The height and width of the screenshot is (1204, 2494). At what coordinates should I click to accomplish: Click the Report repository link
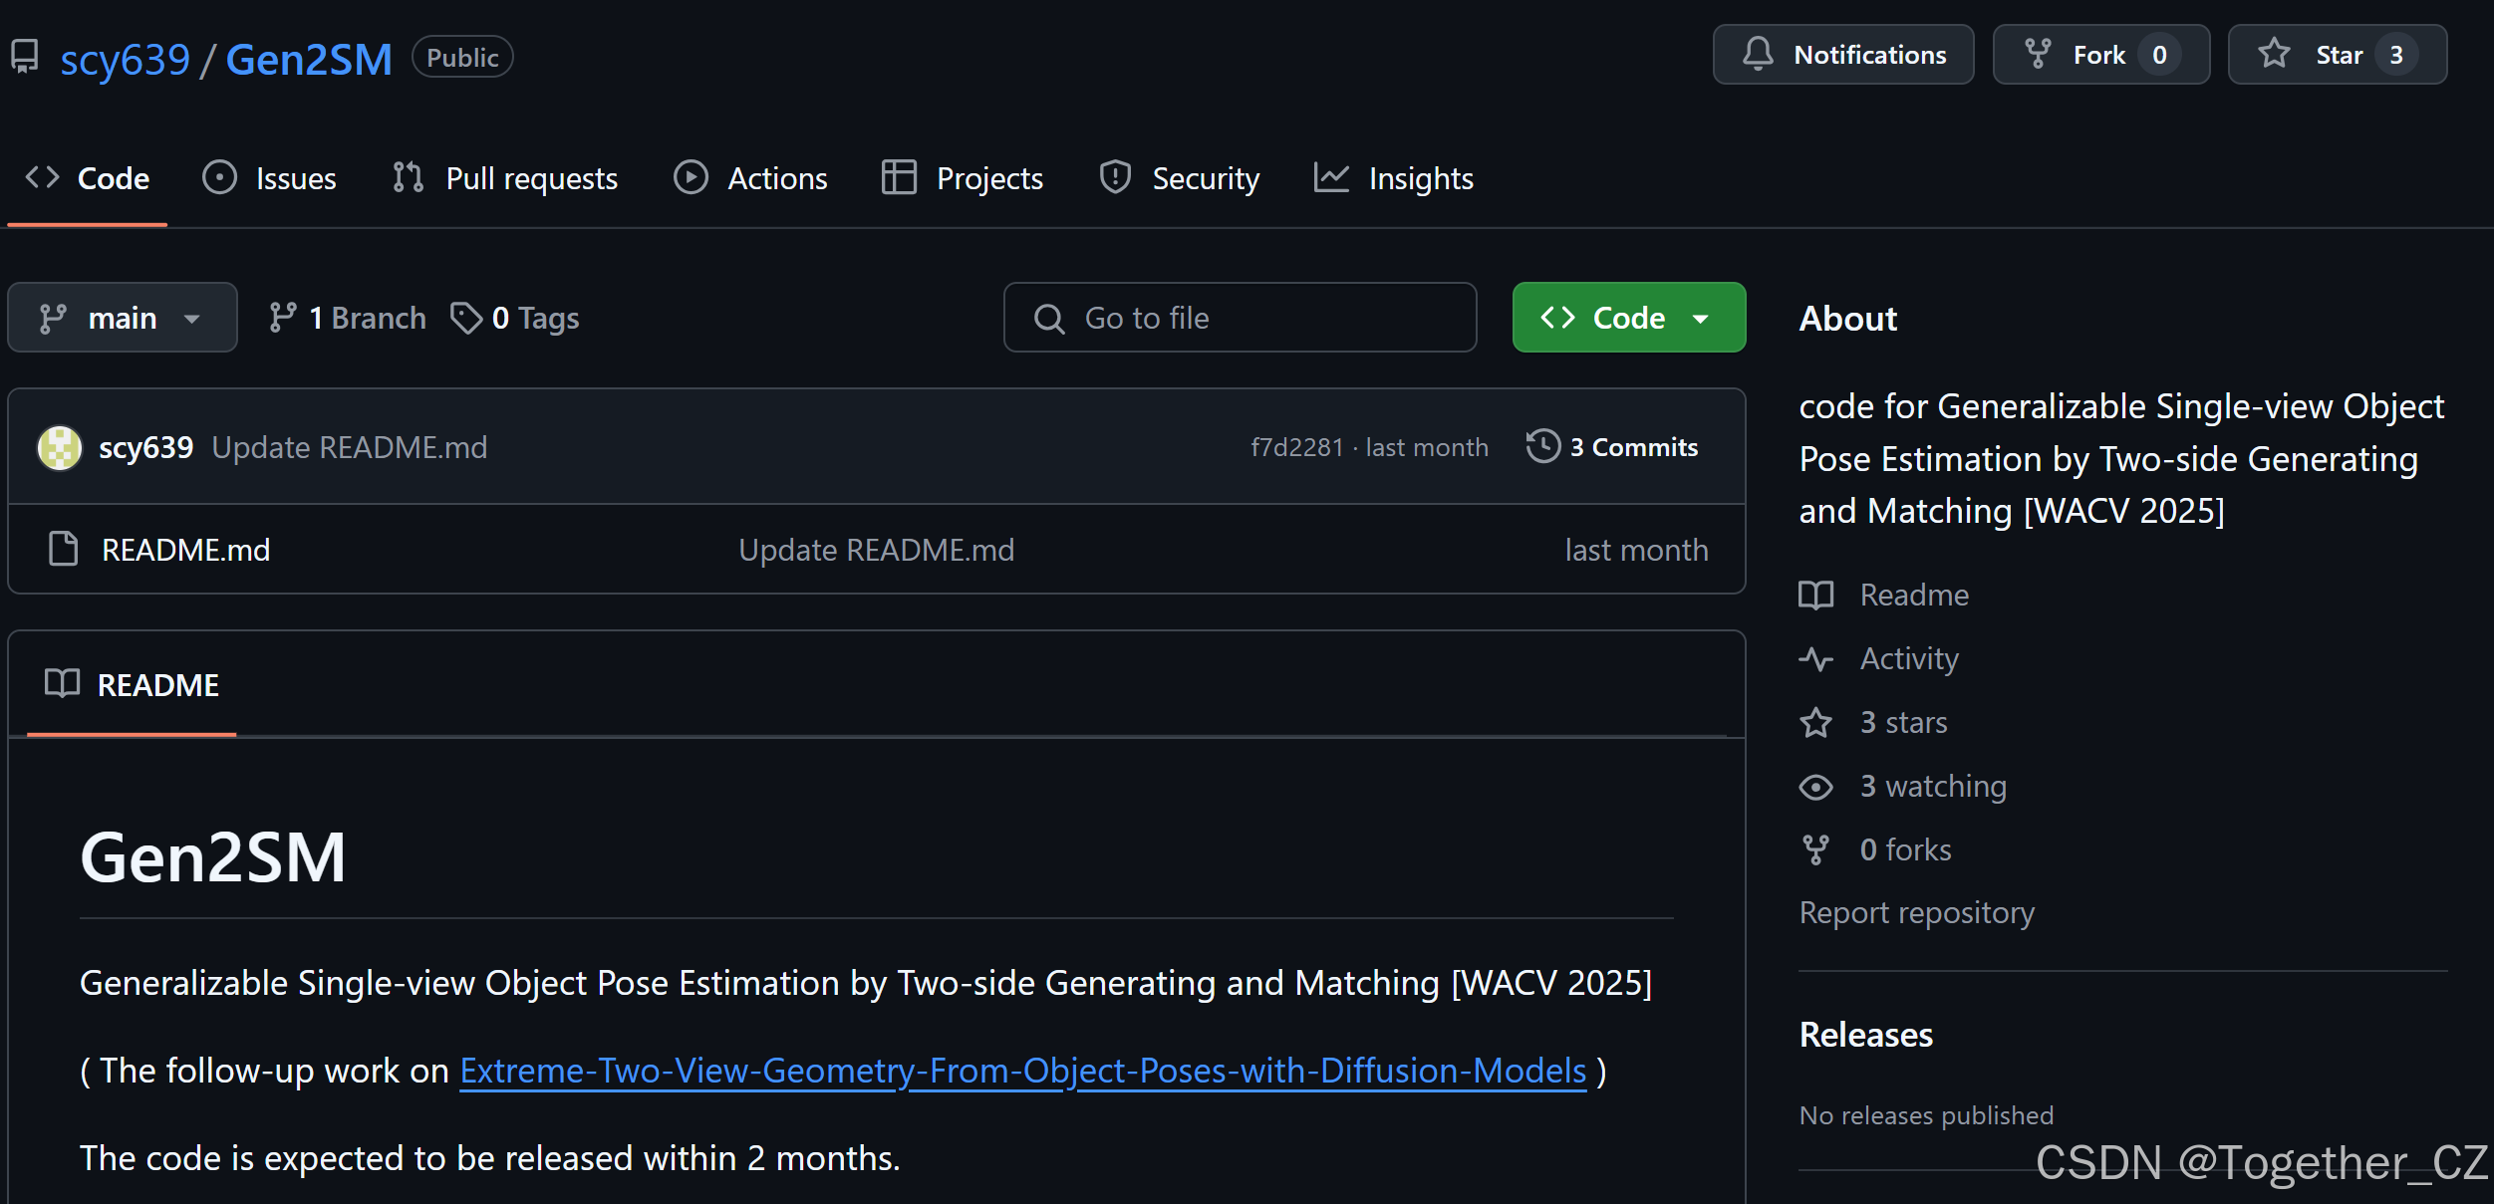click(1916, 912)
